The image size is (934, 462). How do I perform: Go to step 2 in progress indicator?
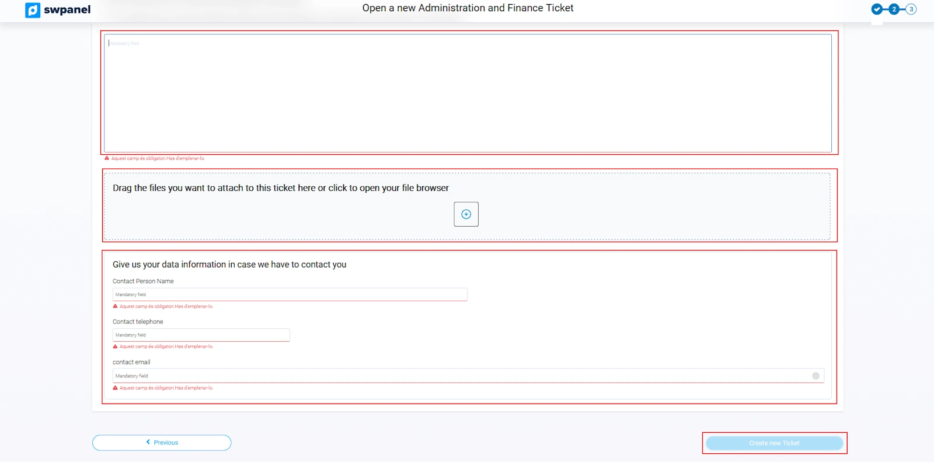[x=894, y=9]
